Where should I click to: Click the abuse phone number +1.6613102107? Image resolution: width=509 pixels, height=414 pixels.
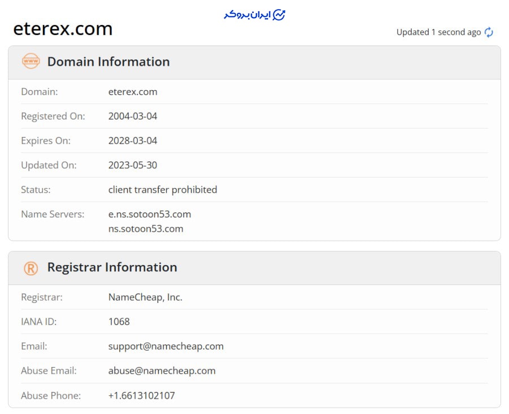141,395
